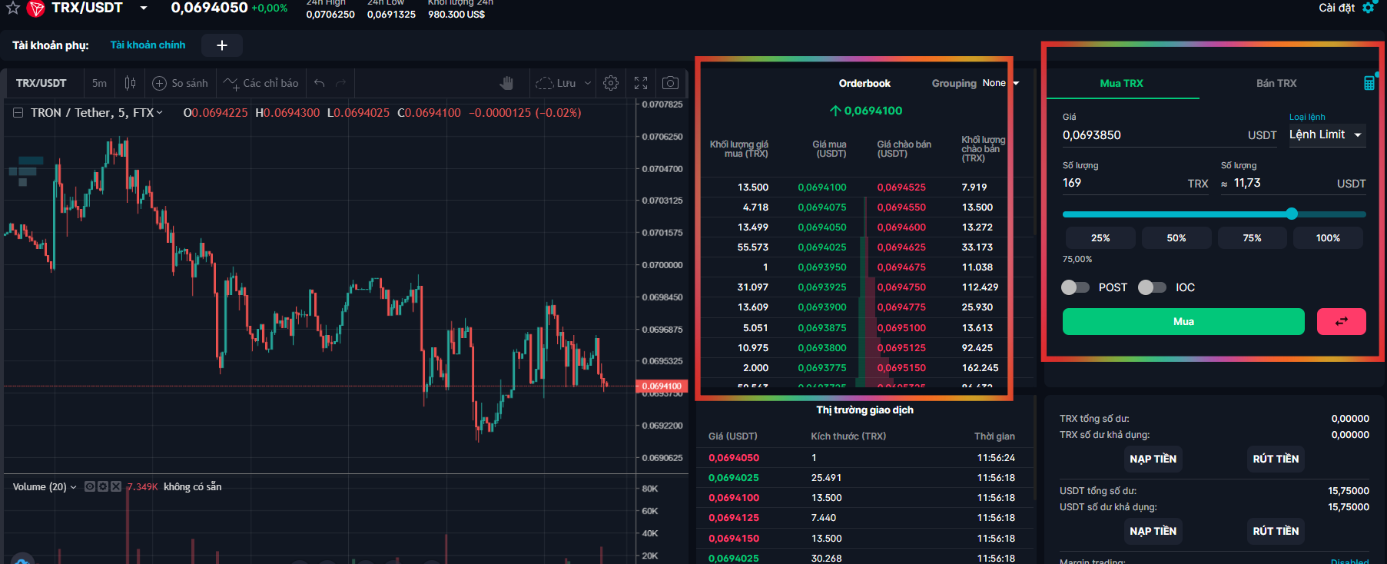The height and width of the screenshot is (564, 1387).
Task: Click trade row with size 25.491
Action: click(x=864, y=478)
